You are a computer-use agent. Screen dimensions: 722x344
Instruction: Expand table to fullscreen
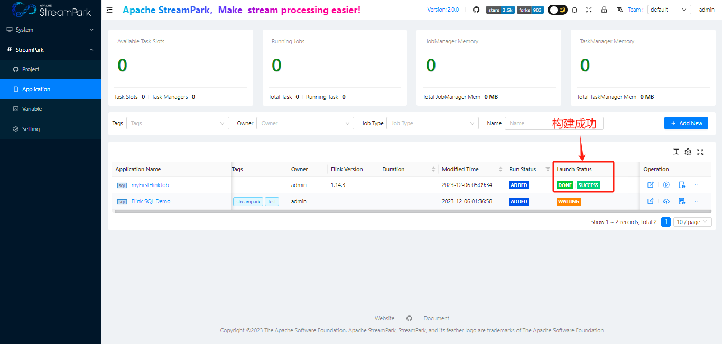click(x=700, y=152)
